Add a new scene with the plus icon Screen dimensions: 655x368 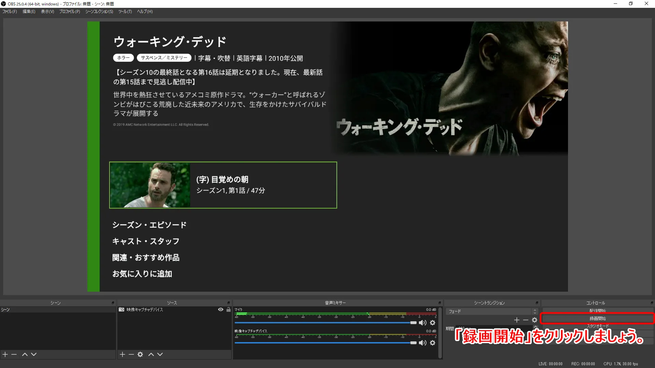tap(5, 354)
